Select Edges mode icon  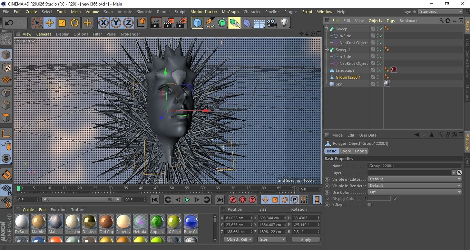tap(6, 105)
